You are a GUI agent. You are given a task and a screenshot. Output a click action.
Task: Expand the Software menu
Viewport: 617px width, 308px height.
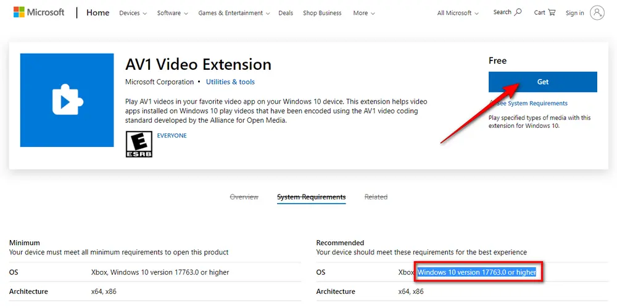(x=172, y=13)
